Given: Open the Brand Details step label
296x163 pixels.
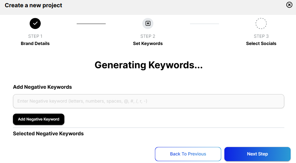Looking at the screenshot, I should point(35,43).
